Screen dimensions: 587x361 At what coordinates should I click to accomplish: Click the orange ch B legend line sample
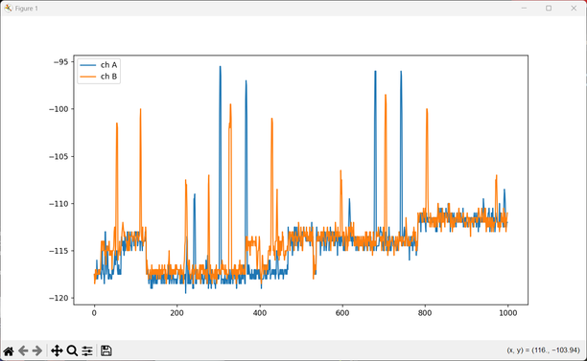click(88, 77)
